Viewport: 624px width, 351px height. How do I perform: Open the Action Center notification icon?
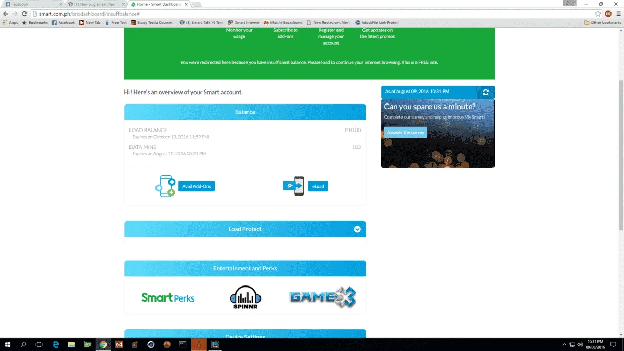(615, 344)
